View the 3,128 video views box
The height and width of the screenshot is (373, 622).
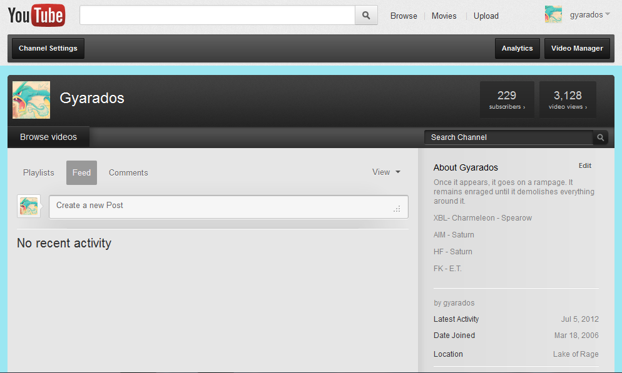568,100
